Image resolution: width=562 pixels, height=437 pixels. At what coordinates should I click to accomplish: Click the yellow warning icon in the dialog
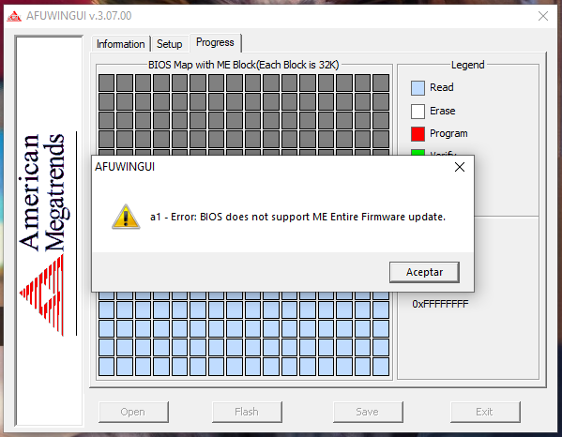126,217
